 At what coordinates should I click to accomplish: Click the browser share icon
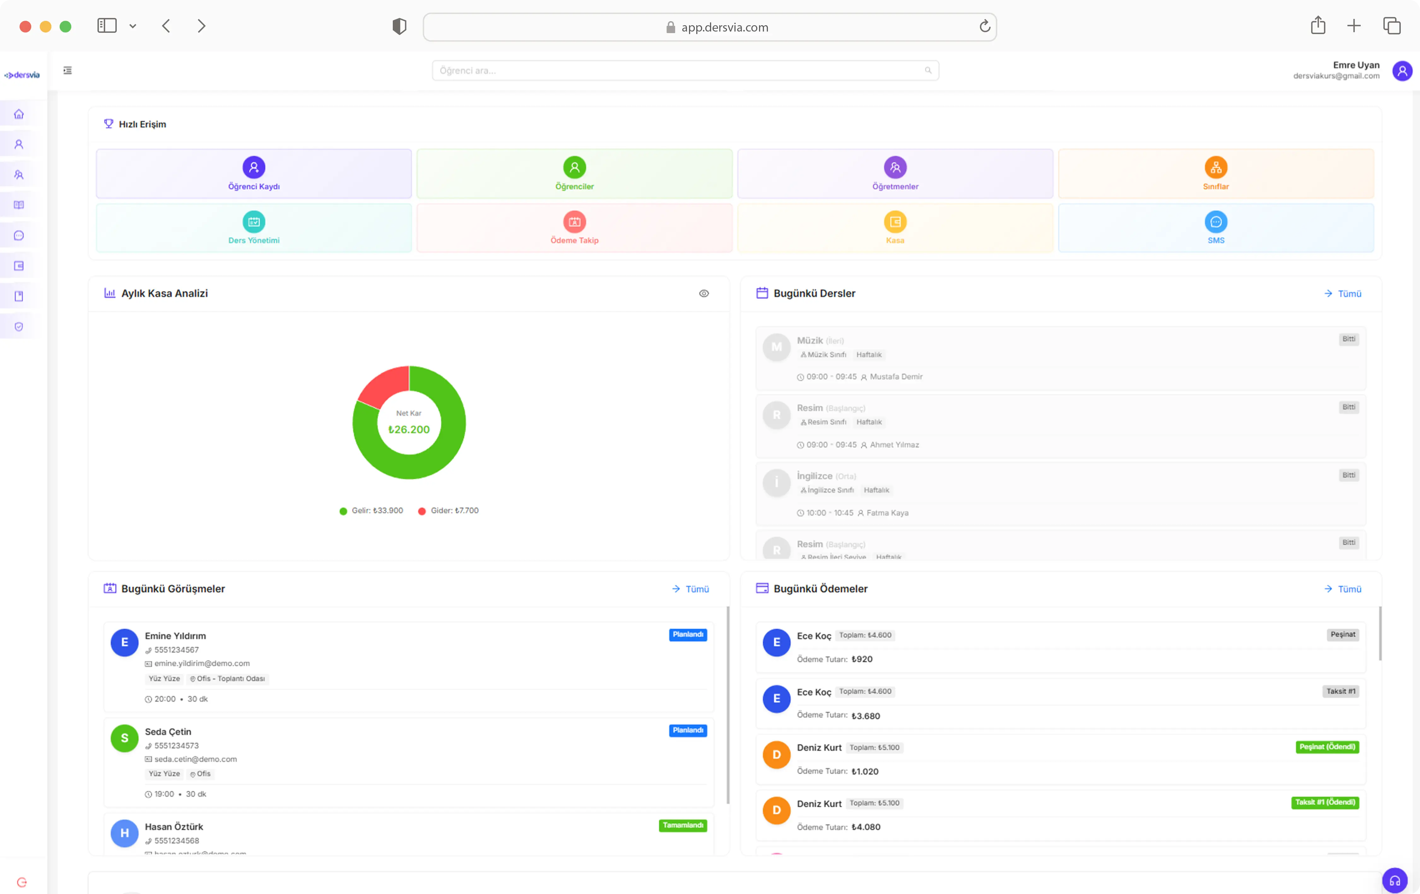(x=1317, y=26)
